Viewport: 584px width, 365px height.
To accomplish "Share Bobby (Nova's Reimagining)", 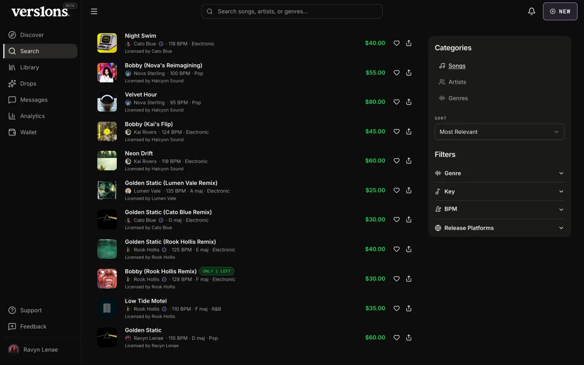I will tap(409, 73).
